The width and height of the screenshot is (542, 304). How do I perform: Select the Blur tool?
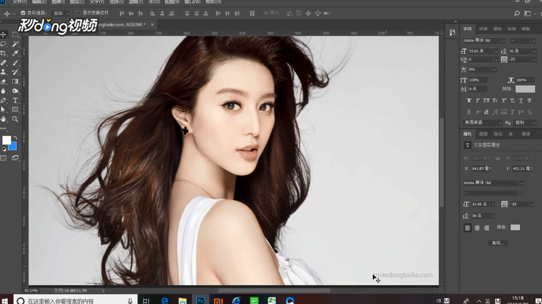3,91
